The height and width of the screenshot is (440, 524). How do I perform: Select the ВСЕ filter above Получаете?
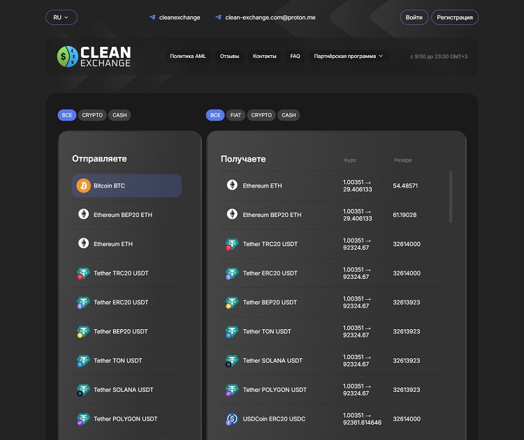click(215, 115)
